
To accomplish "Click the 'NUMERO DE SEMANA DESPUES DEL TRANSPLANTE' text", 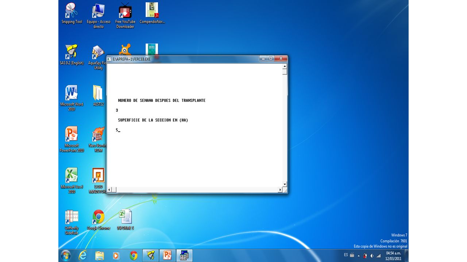I will click(x=162, y=100).
